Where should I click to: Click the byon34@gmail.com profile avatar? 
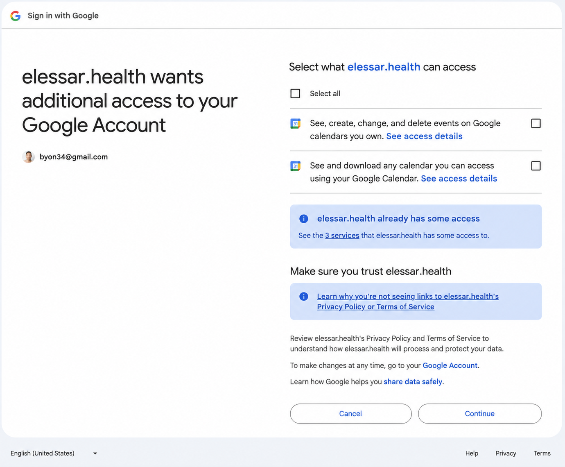[x=28, y=157]
